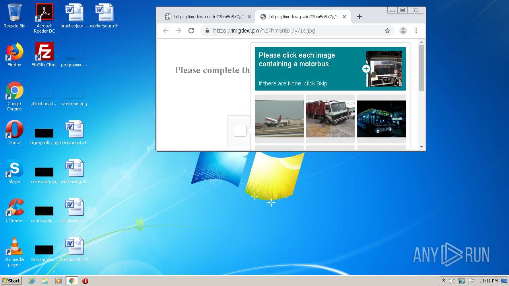Select the night bus captcha image
The height and width of the screenshot is (286, 509).
point(381,119)
